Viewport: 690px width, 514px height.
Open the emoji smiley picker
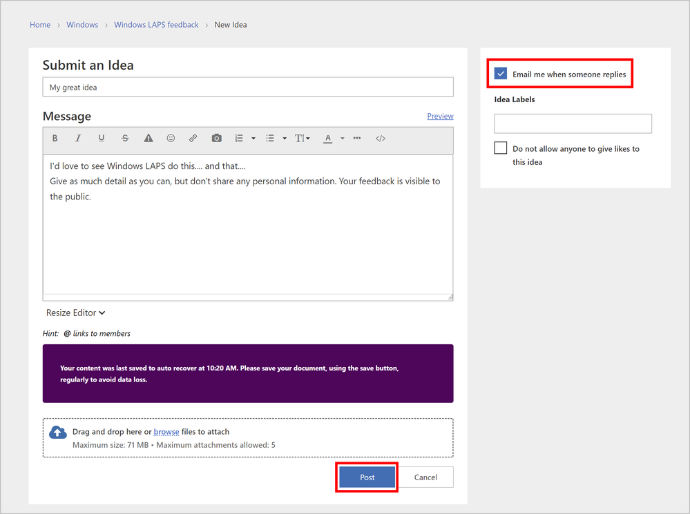[171, 139]
